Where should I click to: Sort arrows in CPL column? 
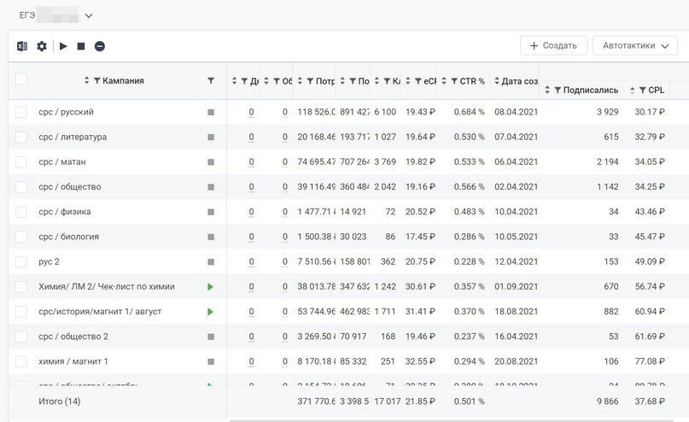click(633, 90)
